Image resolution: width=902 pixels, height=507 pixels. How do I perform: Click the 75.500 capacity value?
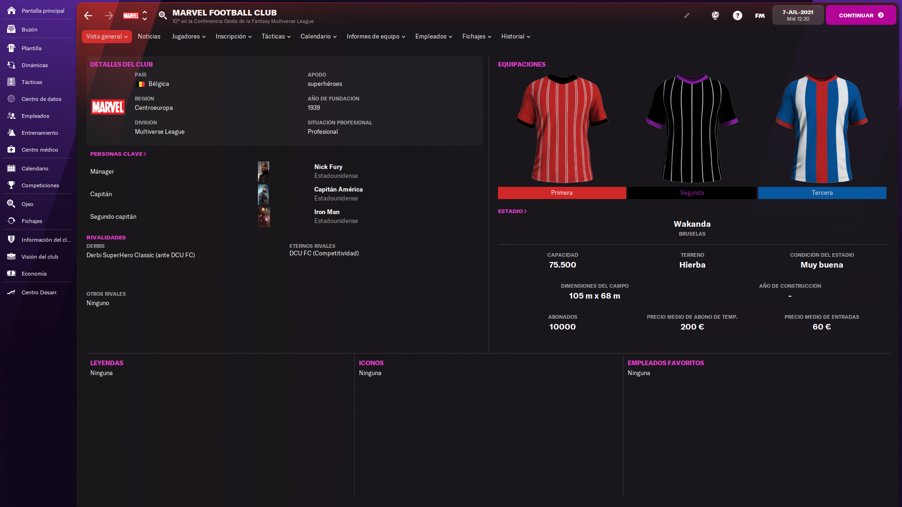click(562, 265)
